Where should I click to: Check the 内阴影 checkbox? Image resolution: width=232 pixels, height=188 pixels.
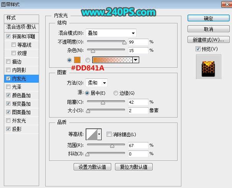[x=8, y=70]
